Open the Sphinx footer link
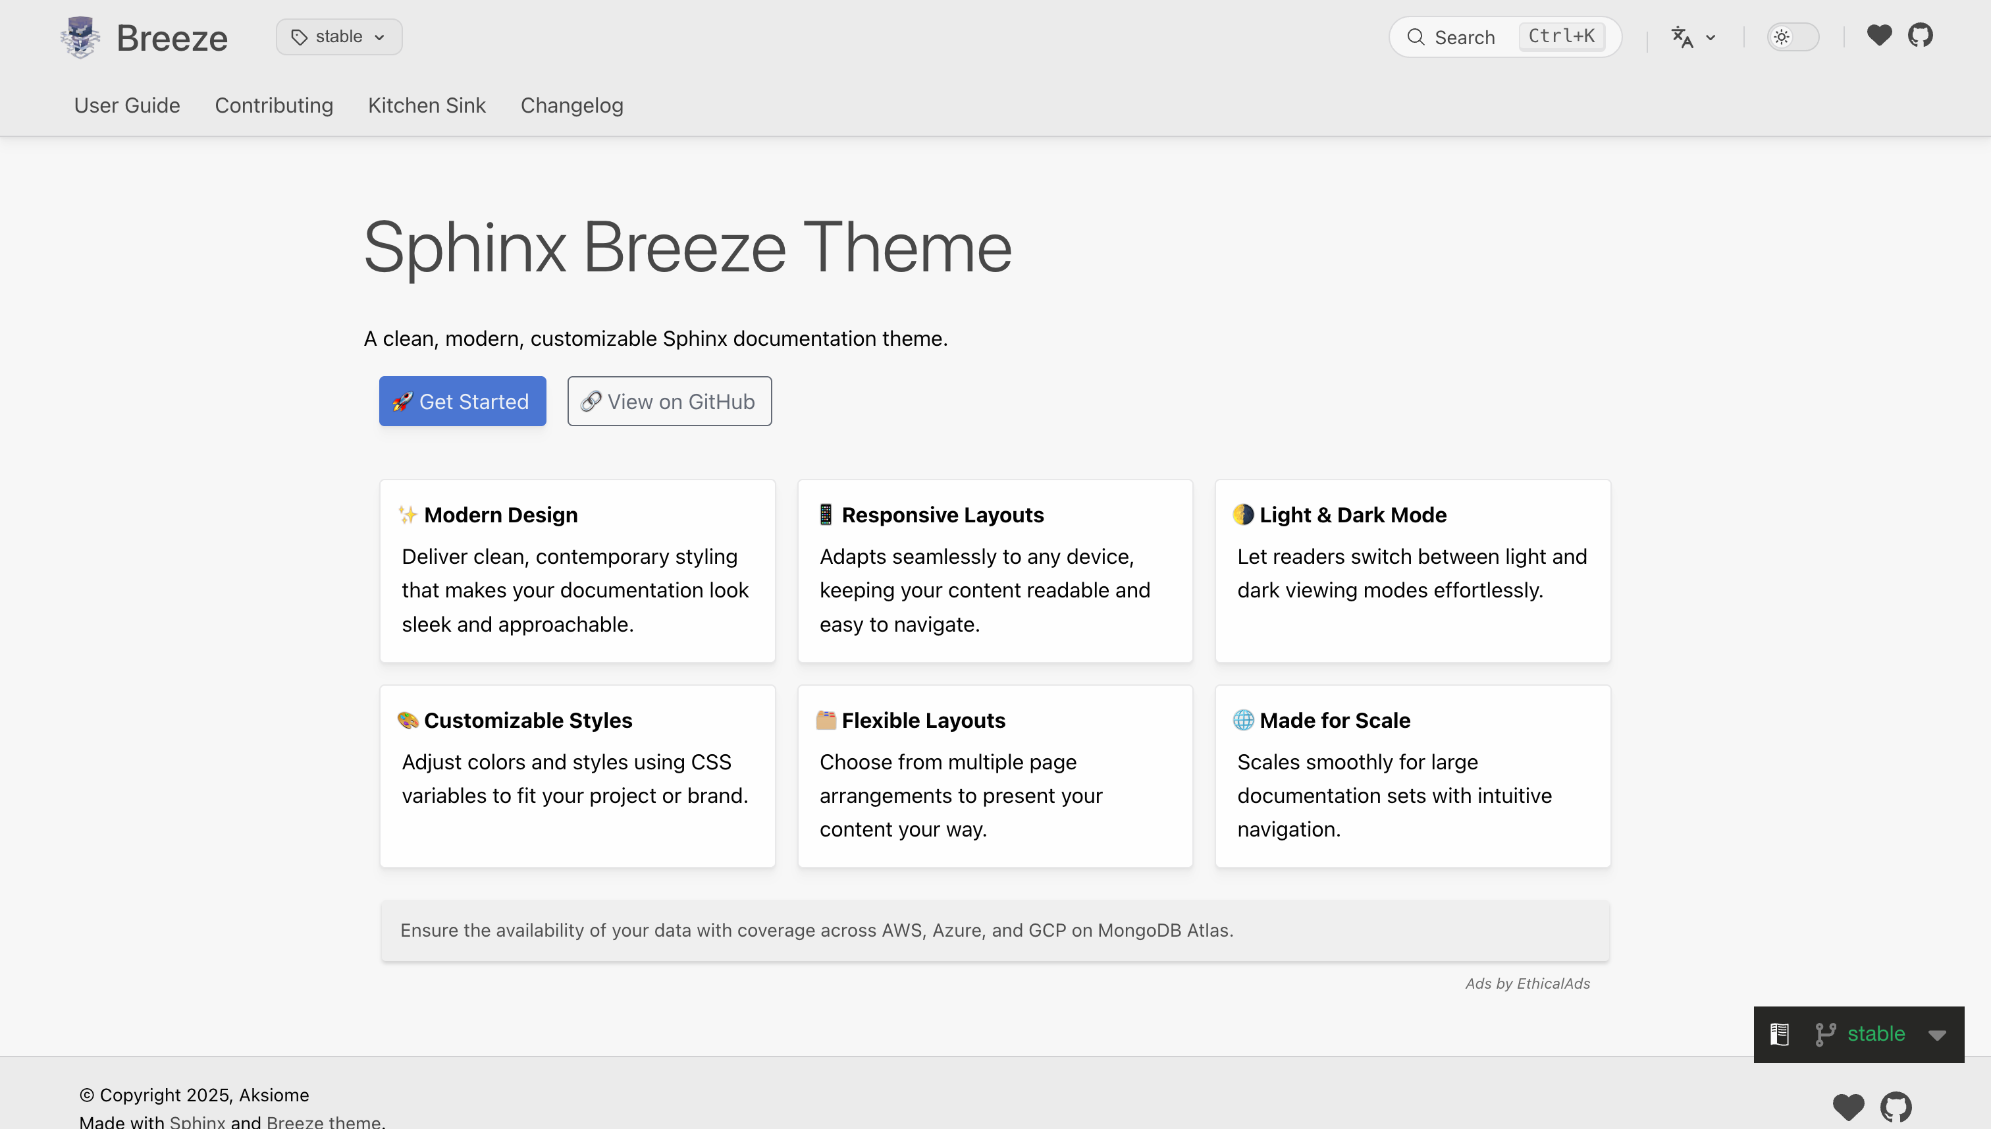This screenshot has width=1991, height=1129. [x=198, y=1121]
